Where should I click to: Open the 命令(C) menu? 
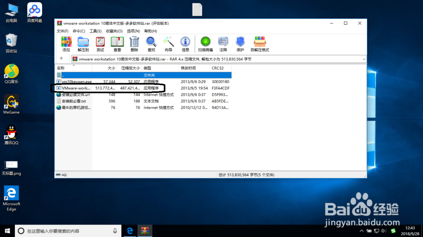(x=79, y=31)
